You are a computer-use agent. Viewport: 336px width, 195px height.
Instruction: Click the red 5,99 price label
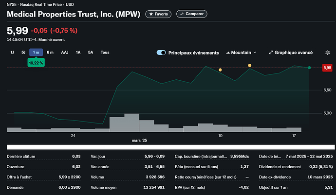(327, 68)
